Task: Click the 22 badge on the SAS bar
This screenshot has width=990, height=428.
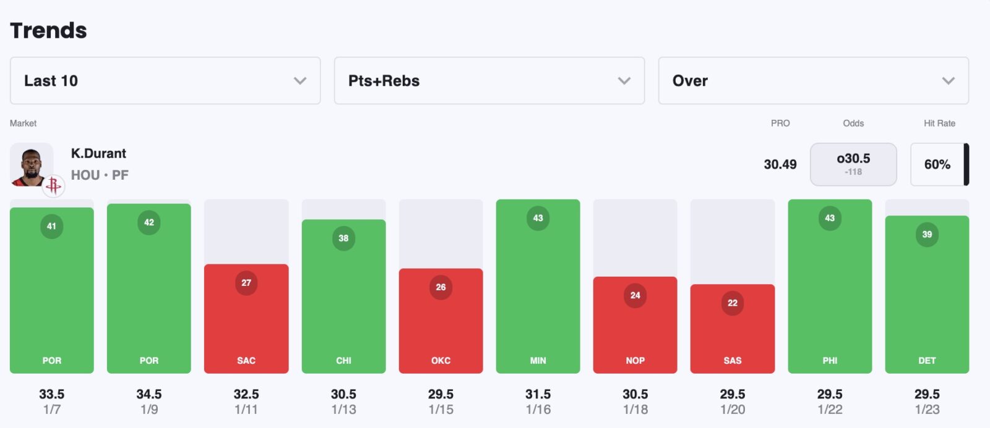Action: point(733,303)
